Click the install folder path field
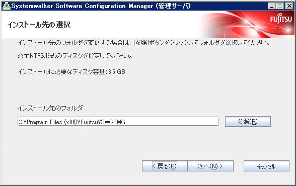 pos(118,121)
